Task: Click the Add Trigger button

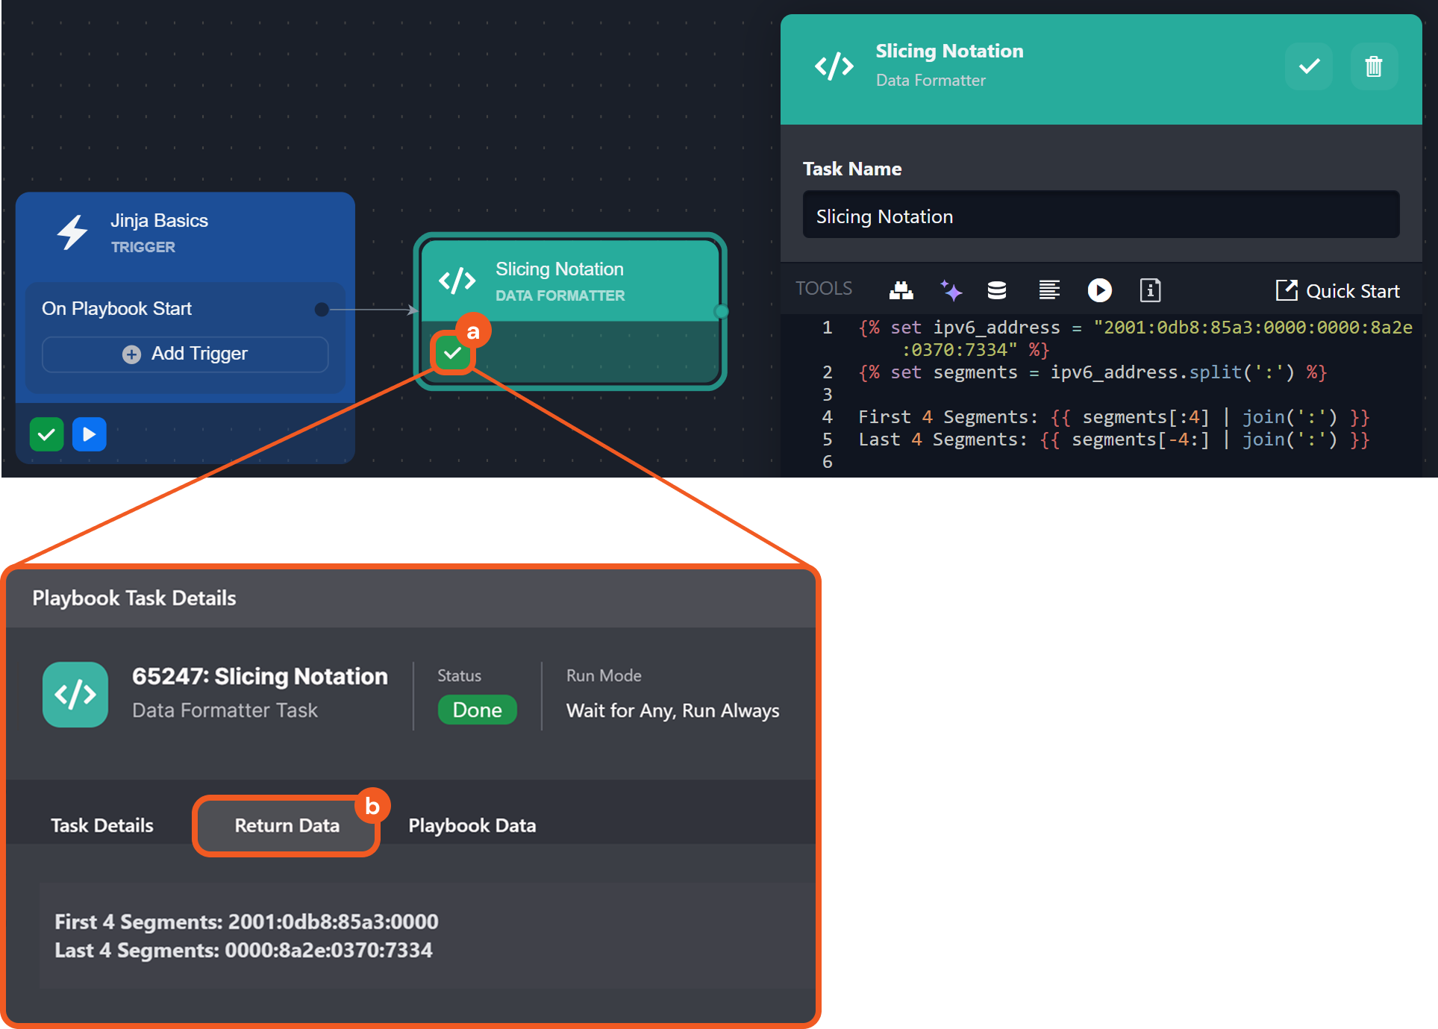Action: [185, 354]
